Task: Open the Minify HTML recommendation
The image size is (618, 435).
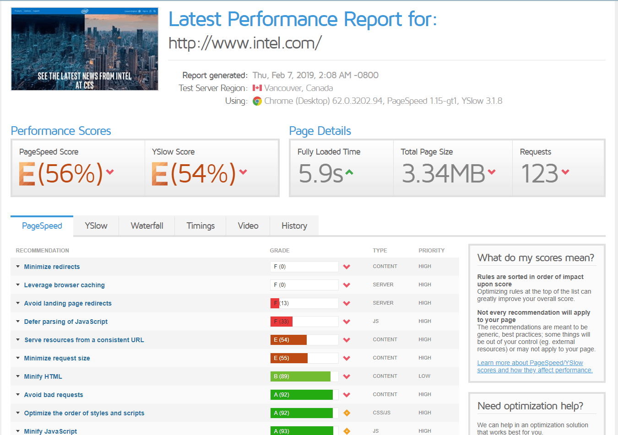Action: [x=43, y=376]
